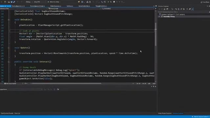Image resolution: width=210 pixels, height=118 pixels.
Task: Click the Properties wrench icon
Action: click(190, 9)
